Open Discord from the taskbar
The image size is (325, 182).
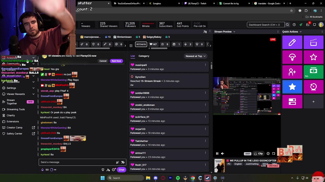pos(155,178)
